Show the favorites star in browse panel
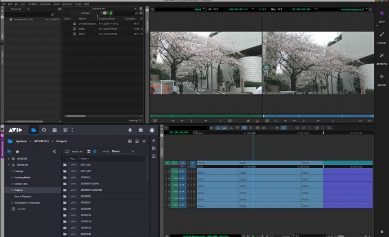This screenshot has height=237, width=389. click(x=17, y=151)
